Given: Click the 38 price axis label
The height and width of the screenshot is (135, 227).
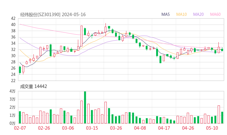Looking at the screenshot, I should pyautogui.click(x=13, y=31).
